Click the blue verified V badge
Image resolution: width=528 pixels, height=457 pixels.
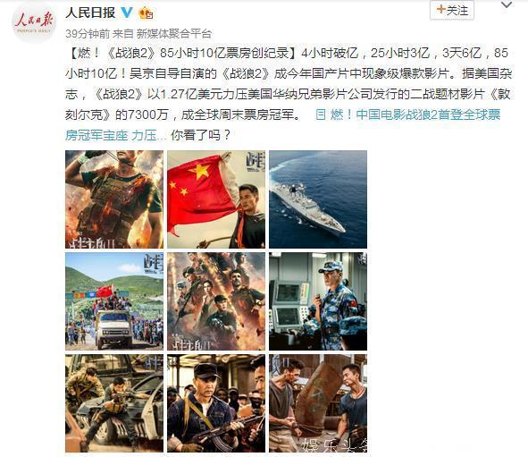(x=127, y=13)
